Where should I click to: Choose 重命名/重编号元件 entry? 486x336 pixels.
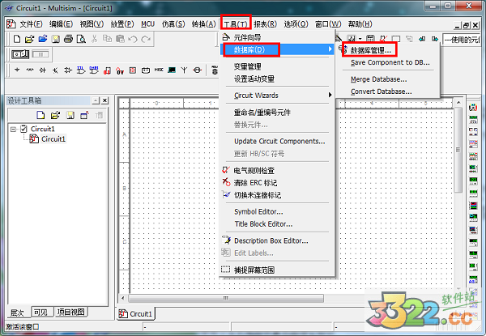pos(278,113)
